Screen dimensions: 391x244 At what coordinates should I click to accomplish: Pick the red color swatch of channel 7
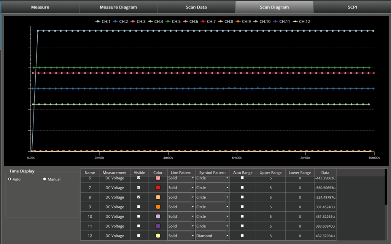[x=158, y=187]
